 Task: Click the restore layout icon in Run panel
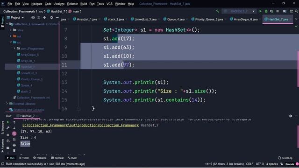[8, 148]
